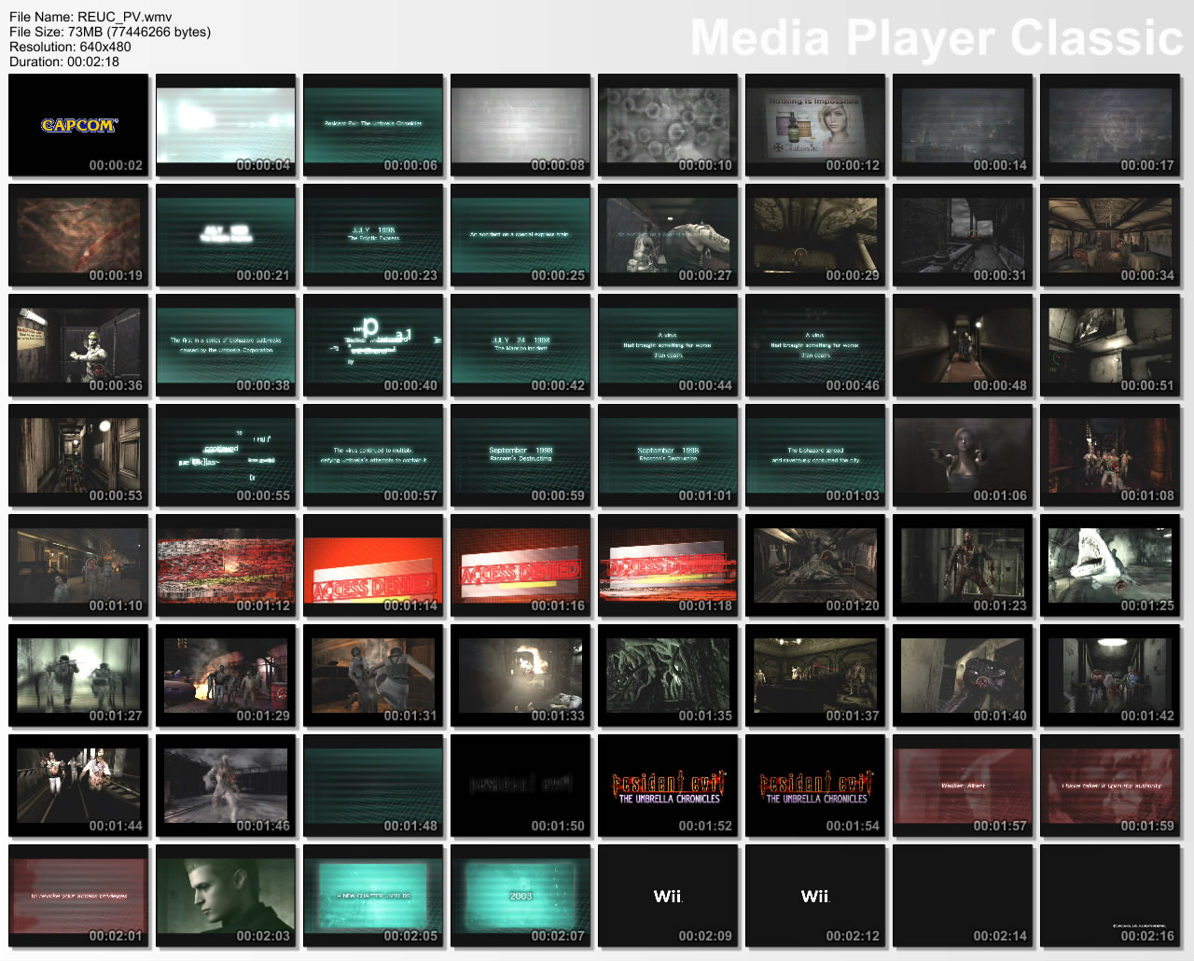1194x961 pixels.
Task: Select the ghostly figure frame at 00:01:46
Action: (226, 786)
